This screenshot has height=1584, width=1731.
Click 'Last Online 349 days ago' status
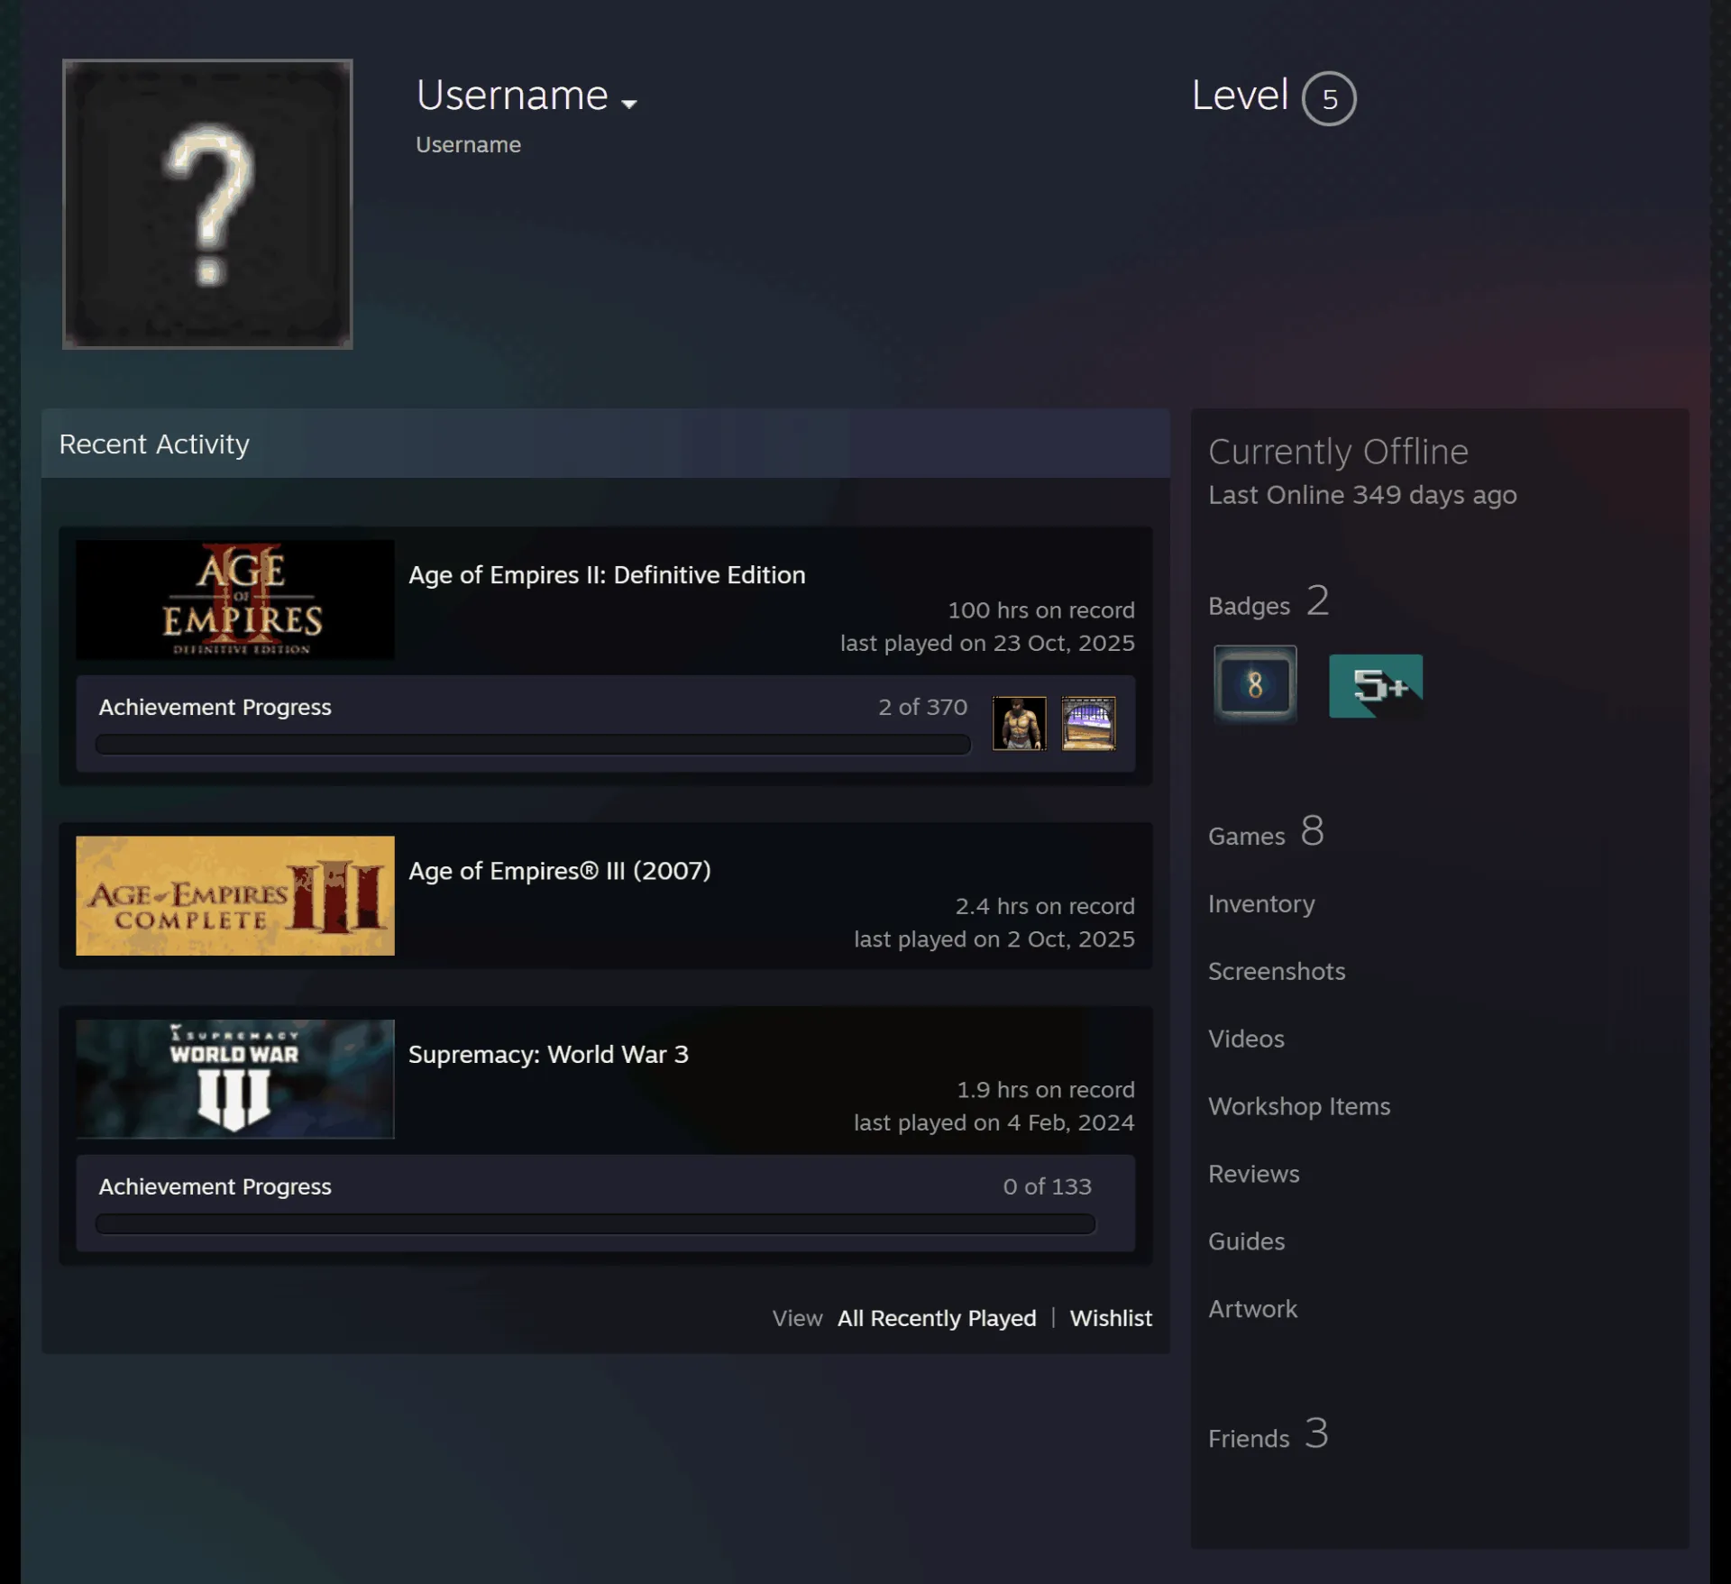[1362, 495]
